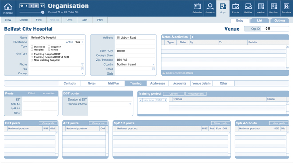
Task: Click the record navigator expand arrows icon
Action: pyautogui.click(x=42, y=6)
